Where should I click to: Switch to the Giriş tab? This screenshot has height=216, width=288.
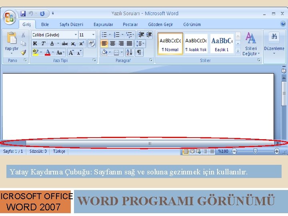tap(27, 24)
